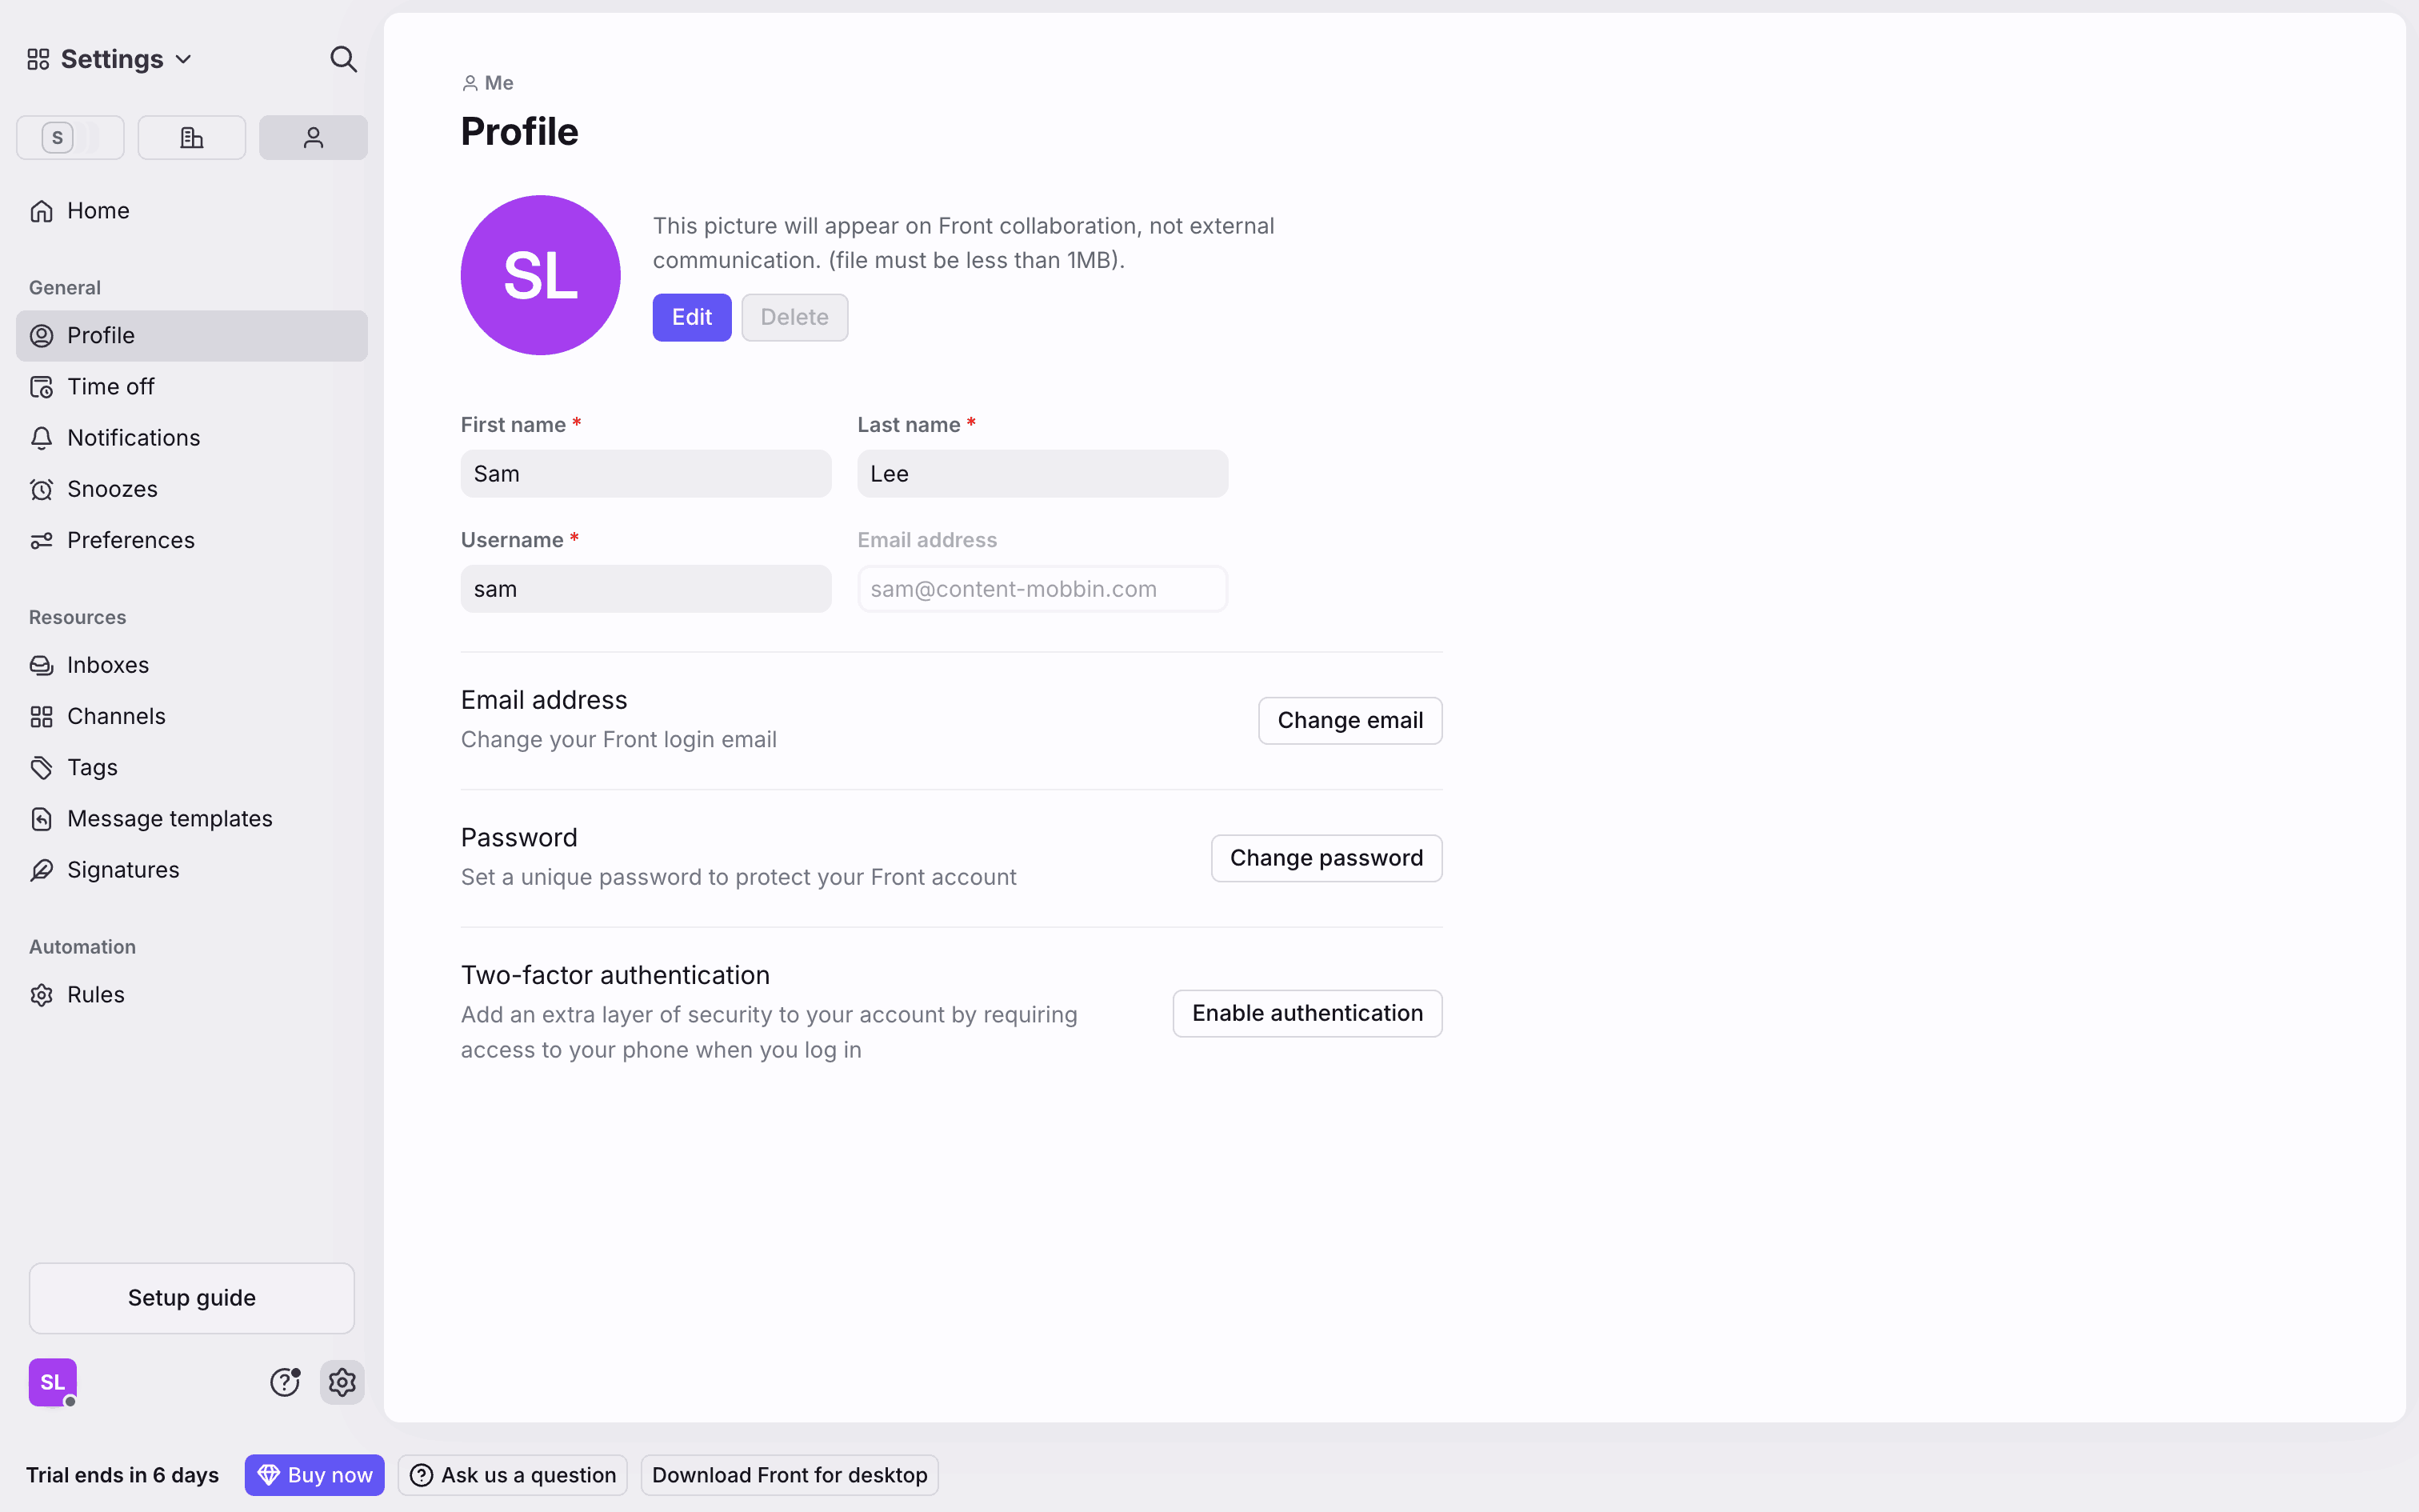Open the help question mark icon
This screenshot has height=1512, width=2419.
coord(285,1382)
